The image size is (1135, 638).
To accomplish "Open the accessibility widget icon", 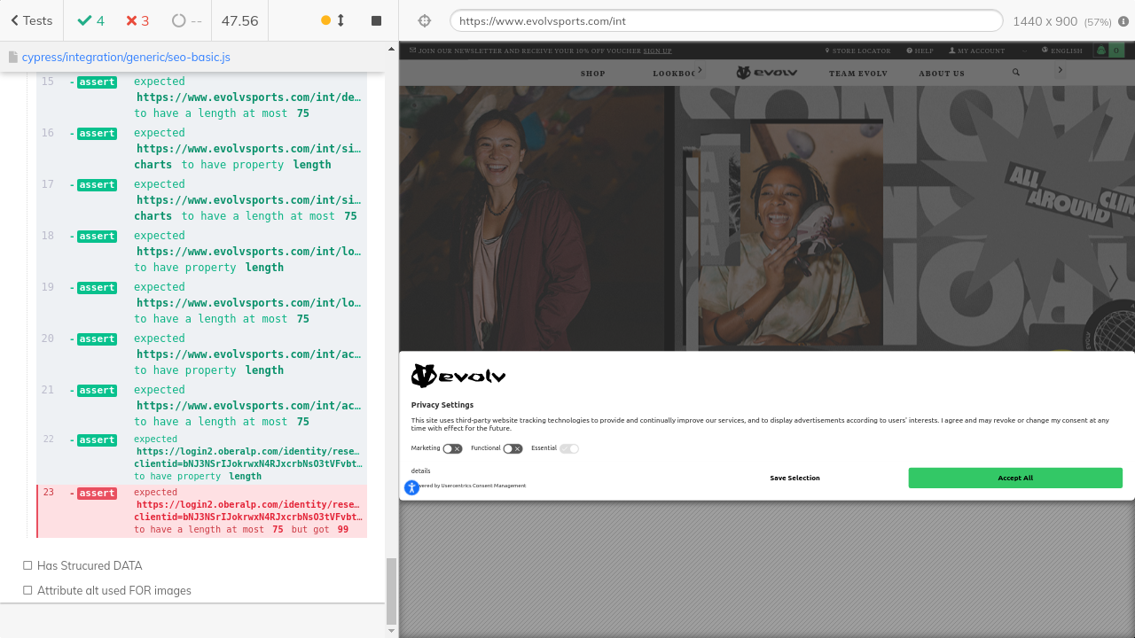I will pyautogui.click(x=411, y=487).
